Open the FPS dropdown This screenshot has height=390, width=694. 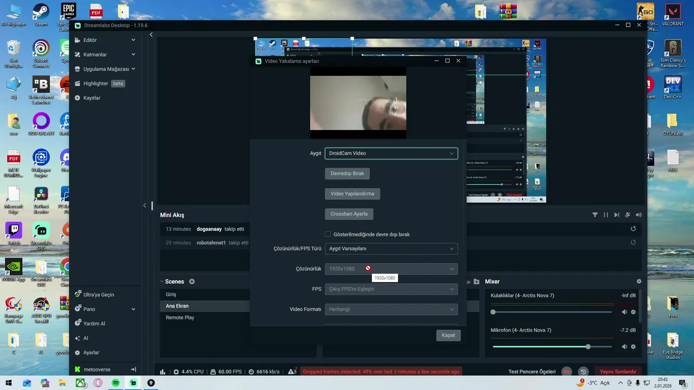pos(391,289)
